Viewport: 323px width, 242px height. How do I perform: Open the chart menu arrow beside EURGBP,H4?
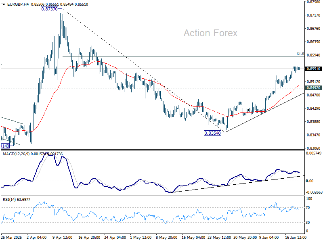[x=4, y=4]
